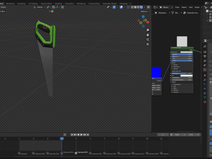Screen dimensions: 212x159
Task: Open the Tool properties tab icon
Action: click(x=205, y=46)
